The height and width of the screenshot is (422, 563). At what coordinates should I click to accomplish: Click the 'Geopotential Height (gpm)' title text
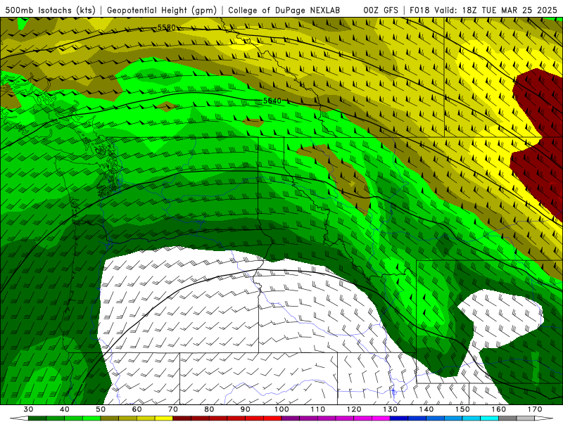162,10
